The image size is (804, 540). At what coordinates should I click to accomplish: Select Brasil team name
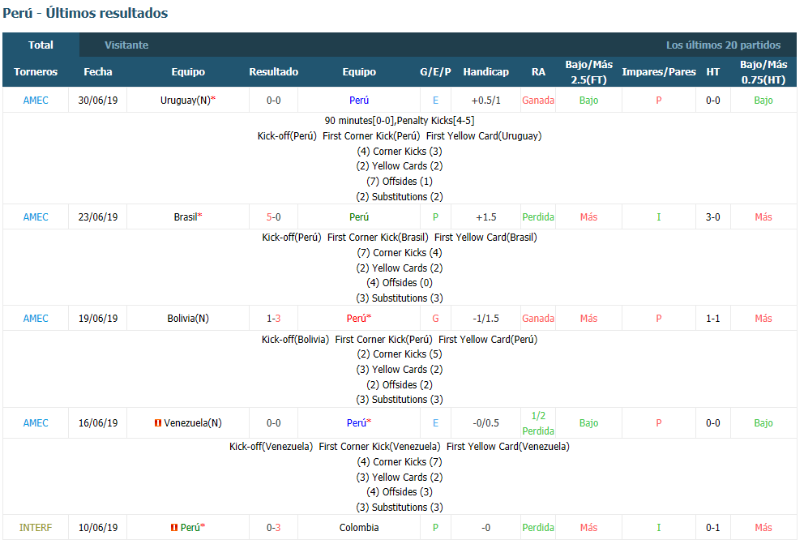[186, 217]
